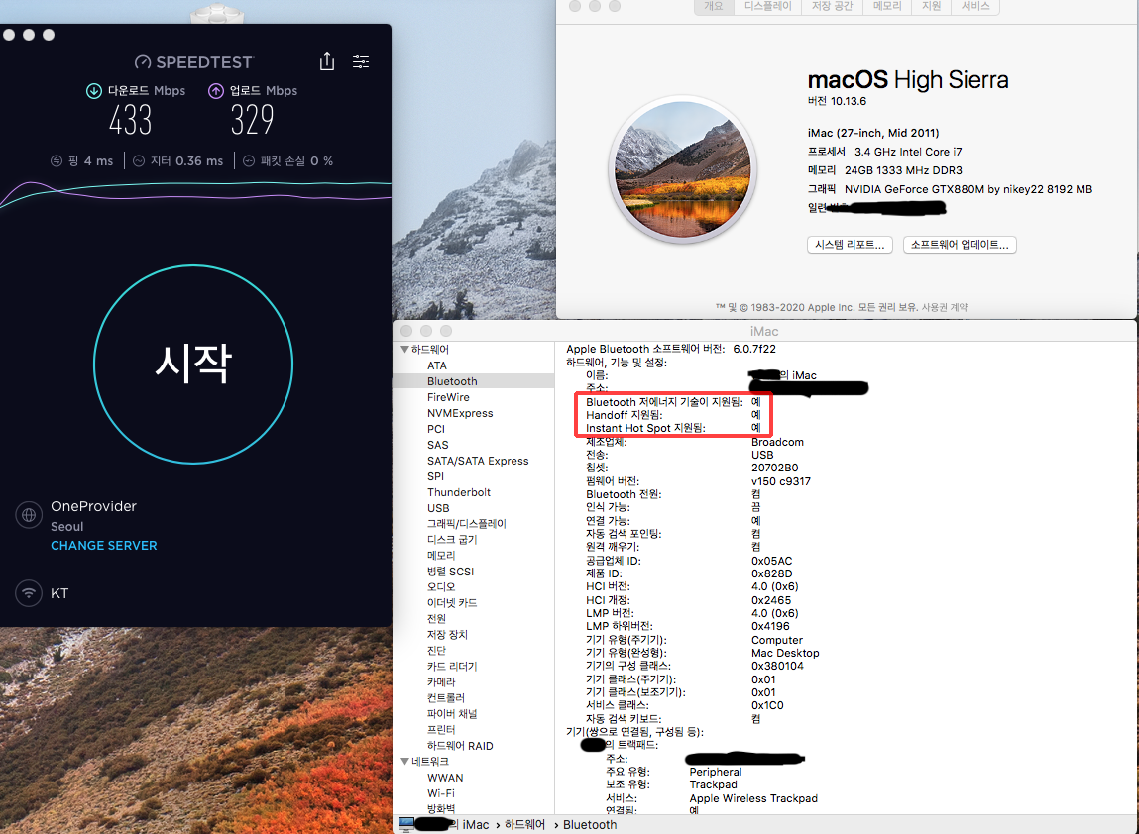This screenshot has width=1139, height=834.
Task: Select 메모리 in the sidebar list
Action: coord(441,556)
